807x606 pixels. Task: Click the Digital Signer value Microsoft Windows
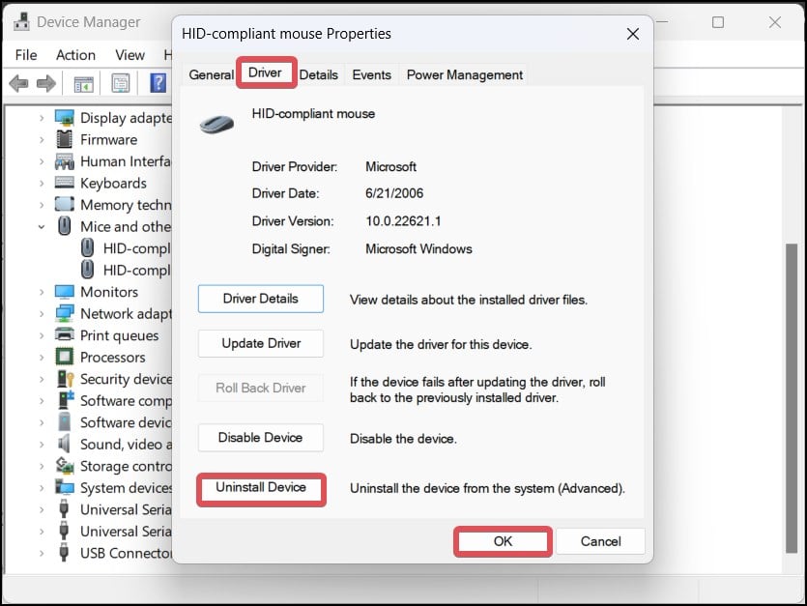pyautogui.click(x=418, y=249)
